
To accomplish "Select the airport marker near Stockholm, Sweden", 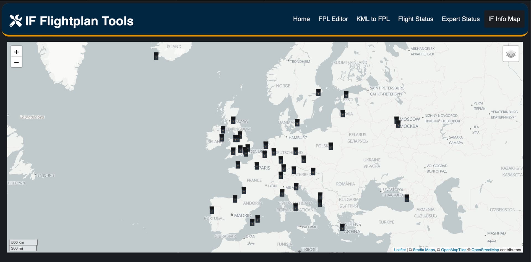I will 318,92.
